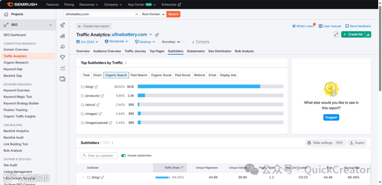Switch to the Overview tab
This screenshot has height=185, width=382.
[x=83, y=51]
